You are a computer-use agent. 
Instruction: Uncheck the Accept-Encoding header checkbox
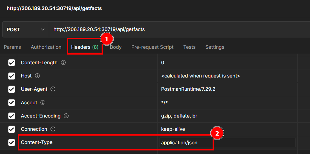12,116
